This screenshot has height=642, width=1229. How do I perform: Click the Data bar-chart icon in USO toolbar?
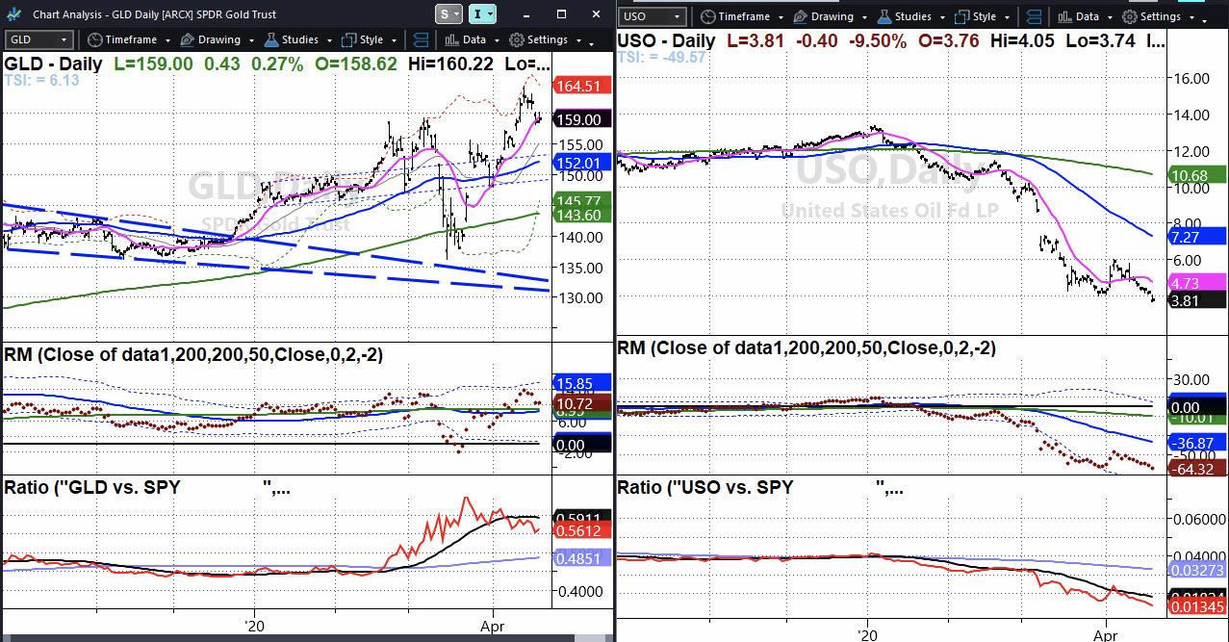1064,16
